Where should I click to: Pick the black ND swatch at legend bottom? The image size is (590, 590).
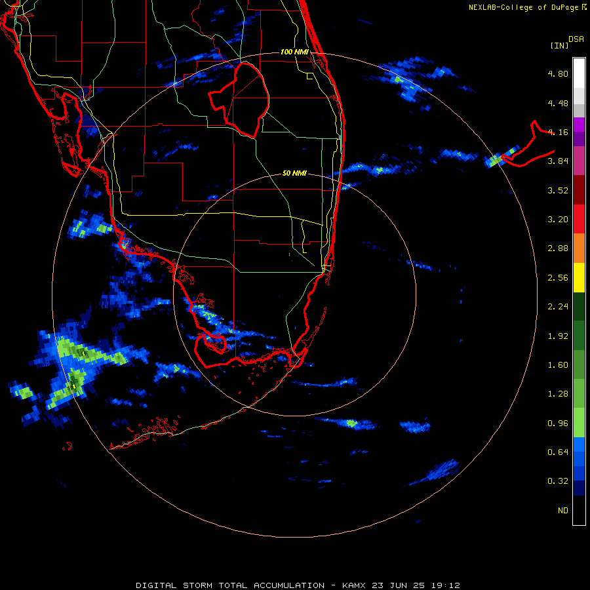(x=579, y=510)
